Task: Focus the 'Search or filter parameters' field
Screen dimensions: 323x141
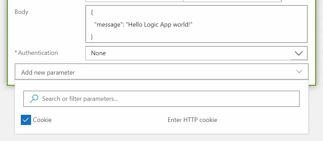Action: click(161, 99)
